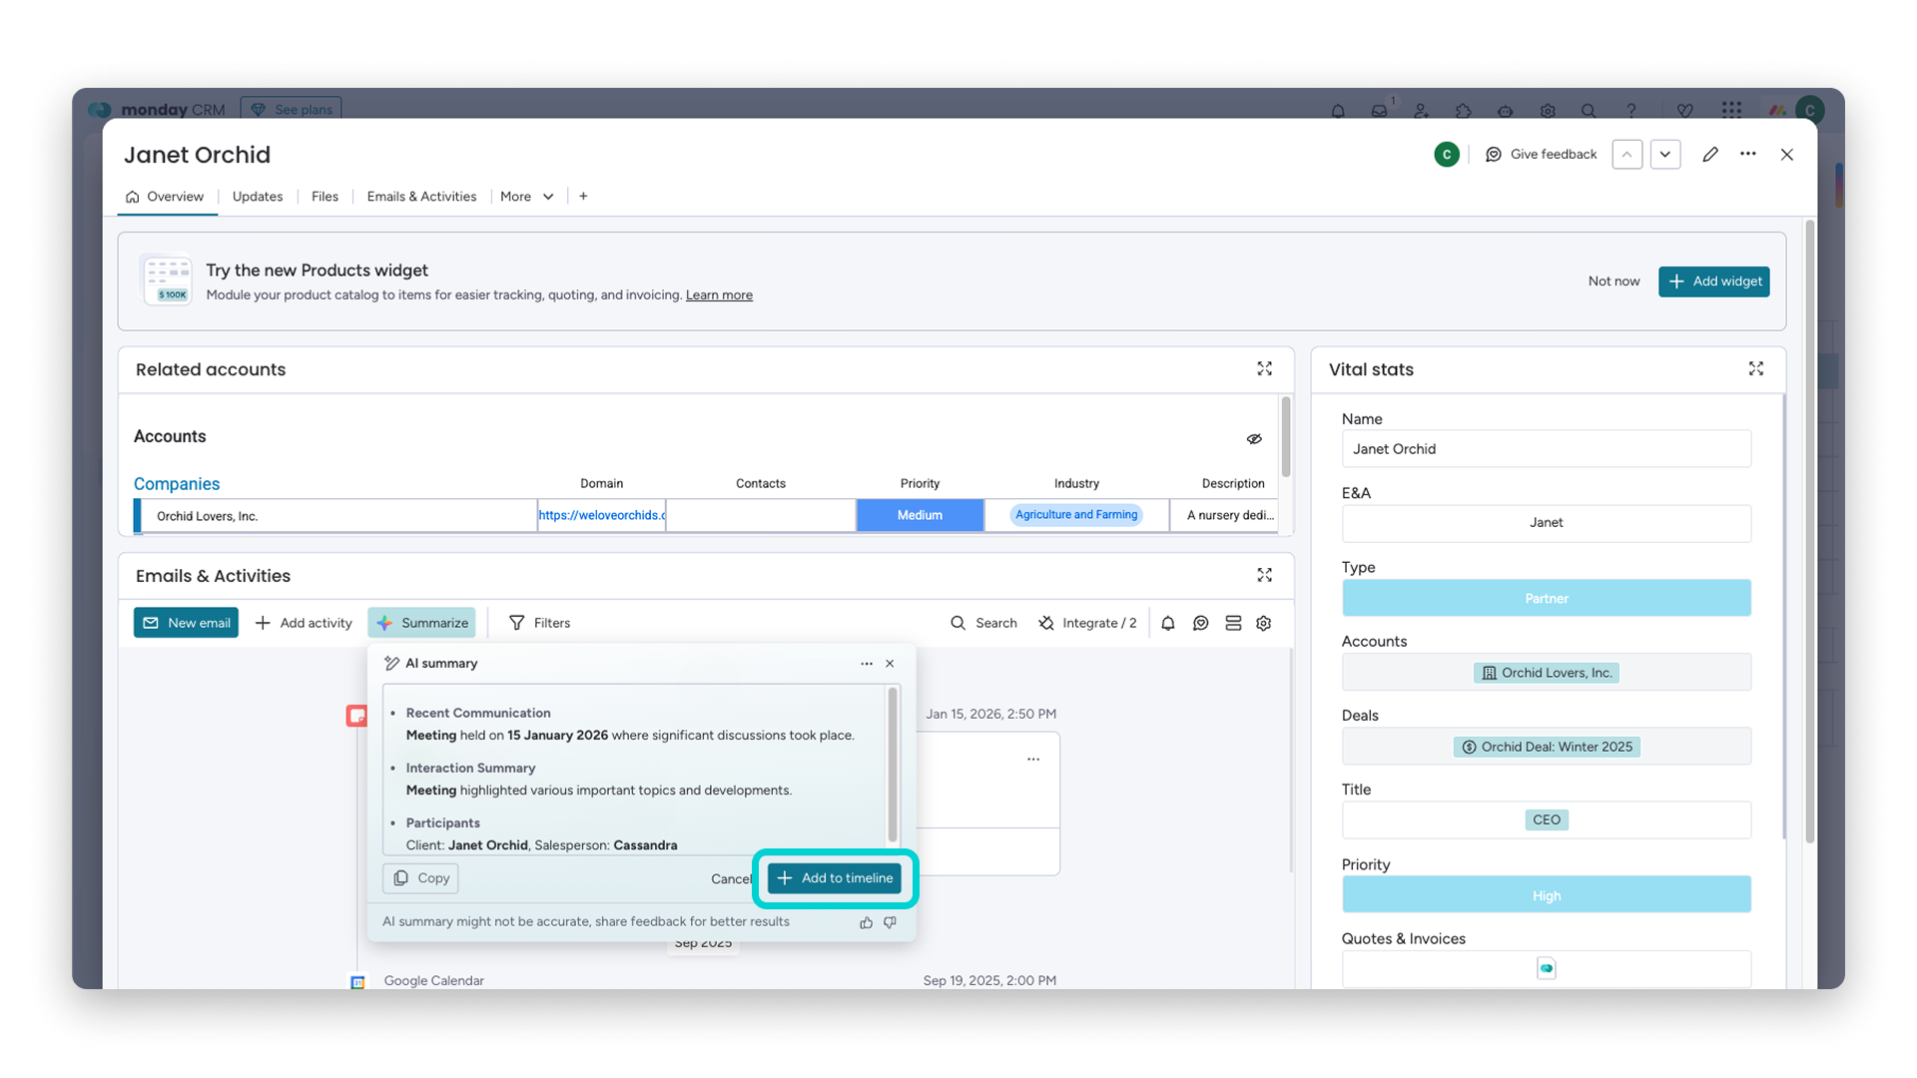Click the AI summary vertical scrollbar
Viewport: 1917px width, 1078px height.
tap(893, 764)
